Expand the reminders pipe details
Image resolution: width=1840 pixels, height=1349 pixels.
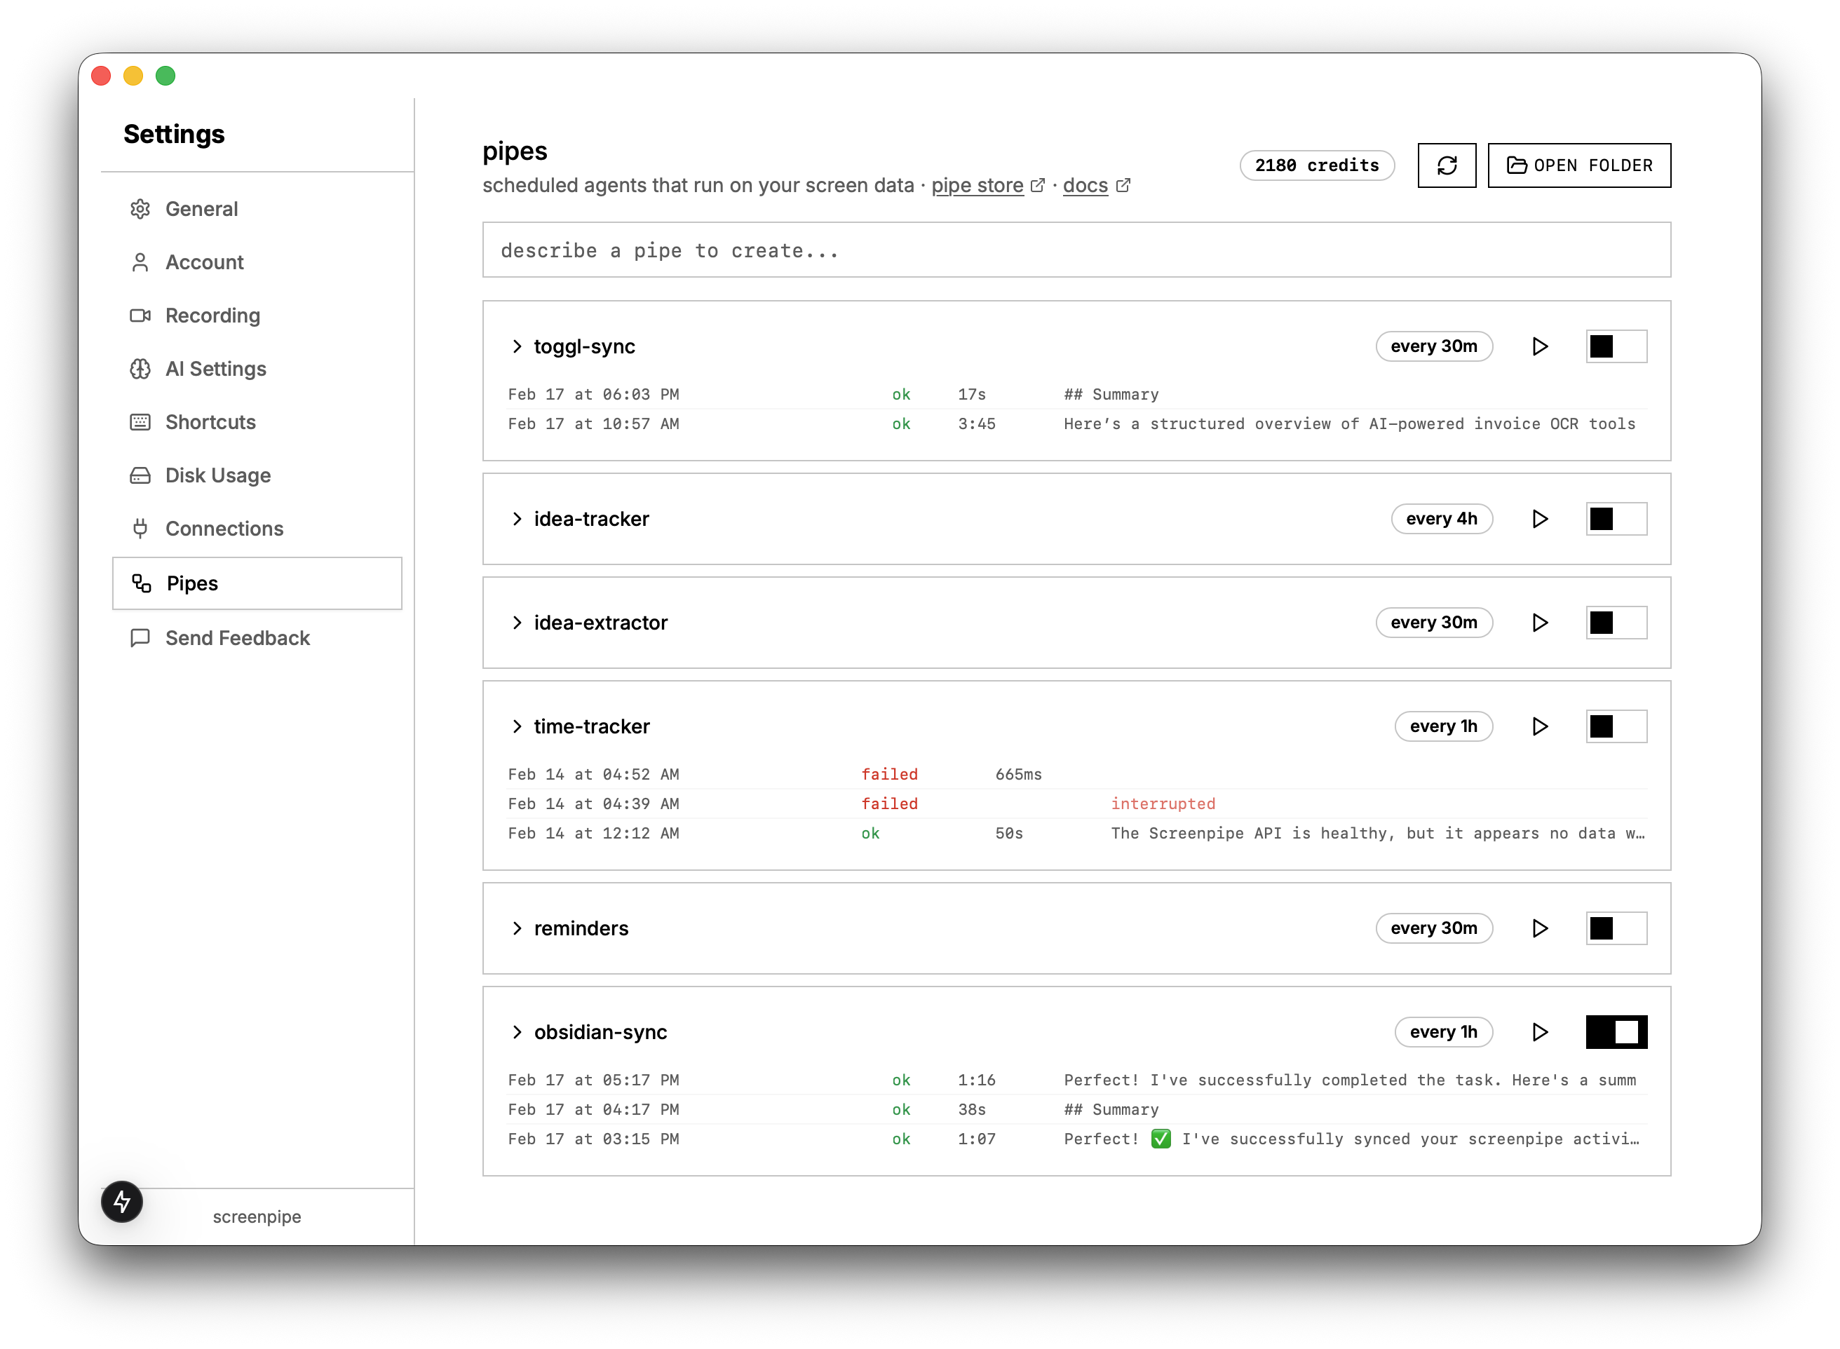[517, 928]
